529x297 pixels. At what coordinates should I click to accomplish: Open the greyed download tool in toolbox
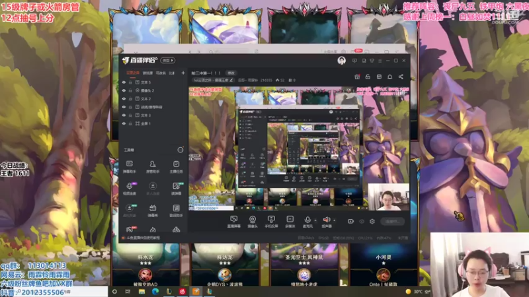click(x=153, y=189)
